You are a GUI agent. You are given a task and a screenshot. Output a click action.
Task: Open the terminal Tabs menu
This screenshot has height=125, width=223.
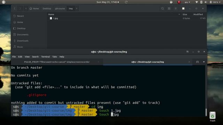point(55,57)
